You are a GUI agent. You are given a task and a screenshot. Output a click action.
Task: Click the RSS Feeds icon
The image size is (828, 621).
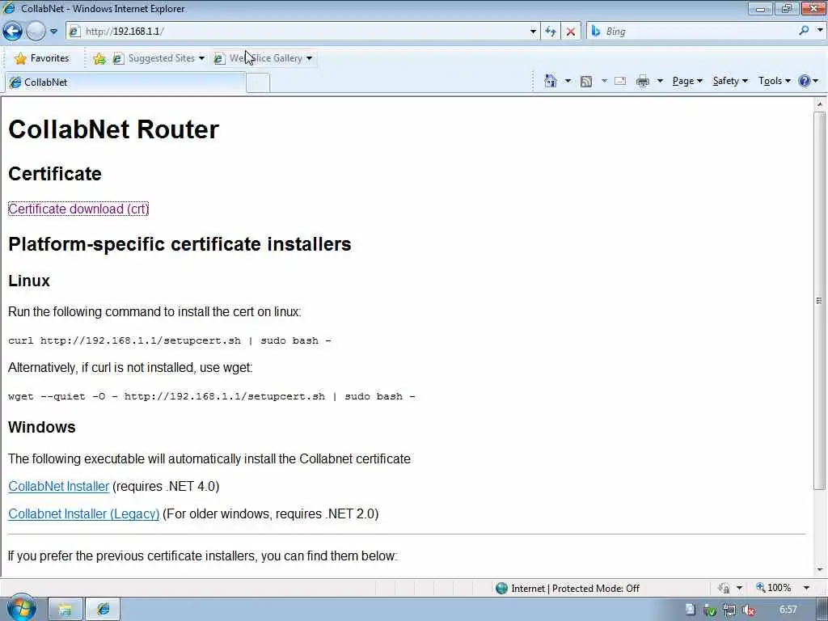pos(585,82)
